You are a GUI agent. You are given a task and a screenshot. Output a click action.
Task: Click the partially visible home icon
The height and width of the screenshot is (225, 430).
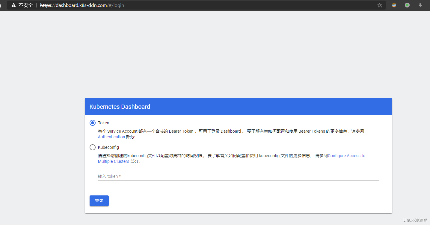pyautogui.click(x=1, y=5)
